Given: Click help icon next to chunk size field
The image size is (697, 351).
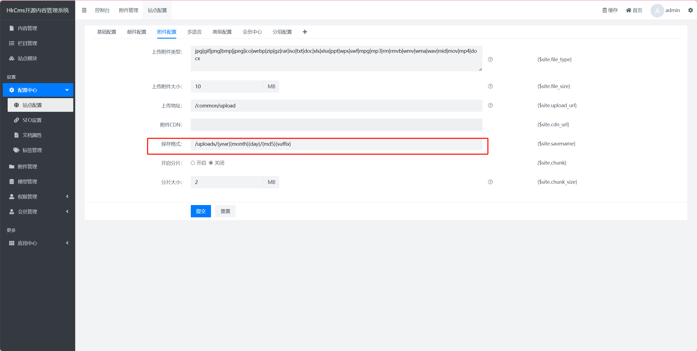Looking at the screenshot, I should pyautogui.click(x=490, y=182).
